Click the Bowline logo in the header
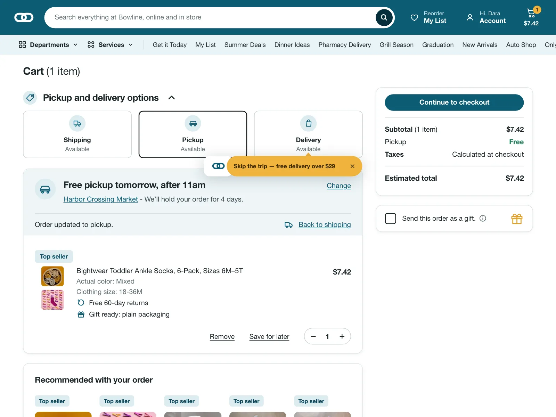The height and width of the screenshot is (417, 556). tap(24, 17)
